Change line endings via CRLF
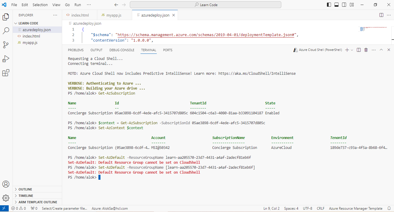 [x=321, y=208]
